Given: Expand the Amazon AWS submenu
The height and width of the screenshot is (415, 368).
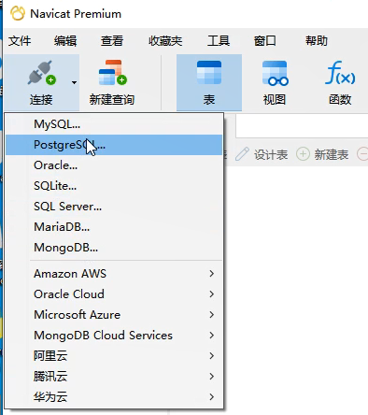Looking at the screenshot, I should coord(114,274).
